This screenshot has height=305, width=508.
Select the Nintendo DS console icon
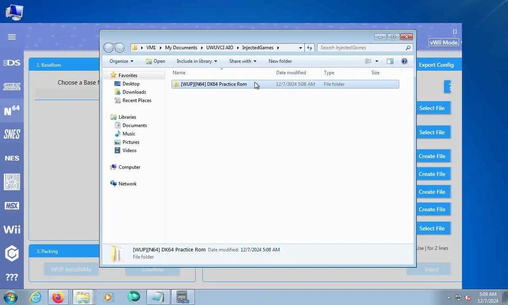pyautogui.click(x=12, y=63)
